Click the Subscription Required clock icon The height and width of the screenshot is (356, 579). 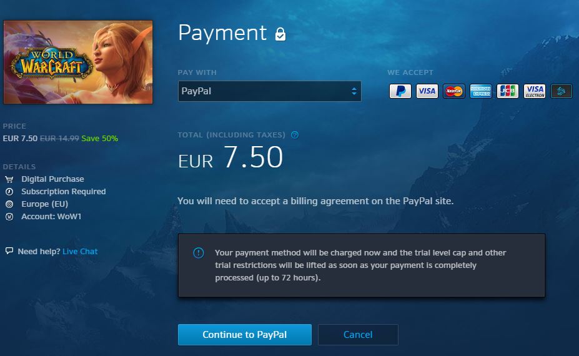click(x=9, y=192)
